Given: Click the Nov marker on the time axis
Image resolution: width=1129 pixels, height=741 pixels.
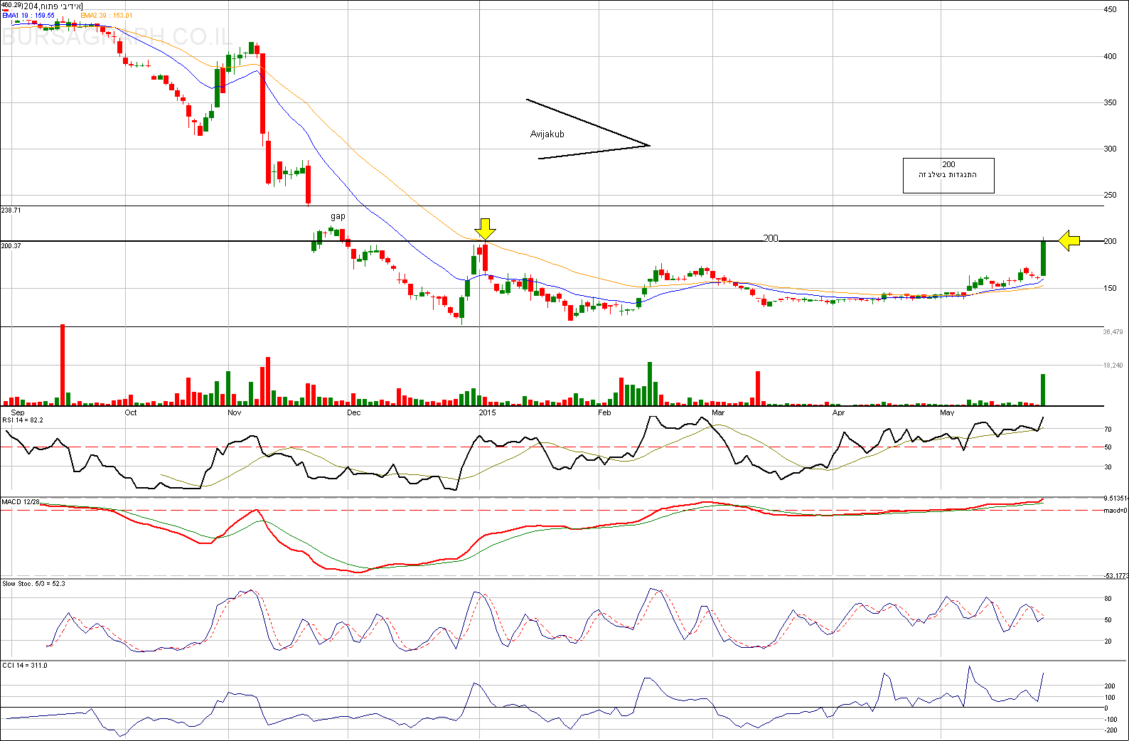Looking at the screenshot, I should [x=234, y=412].
